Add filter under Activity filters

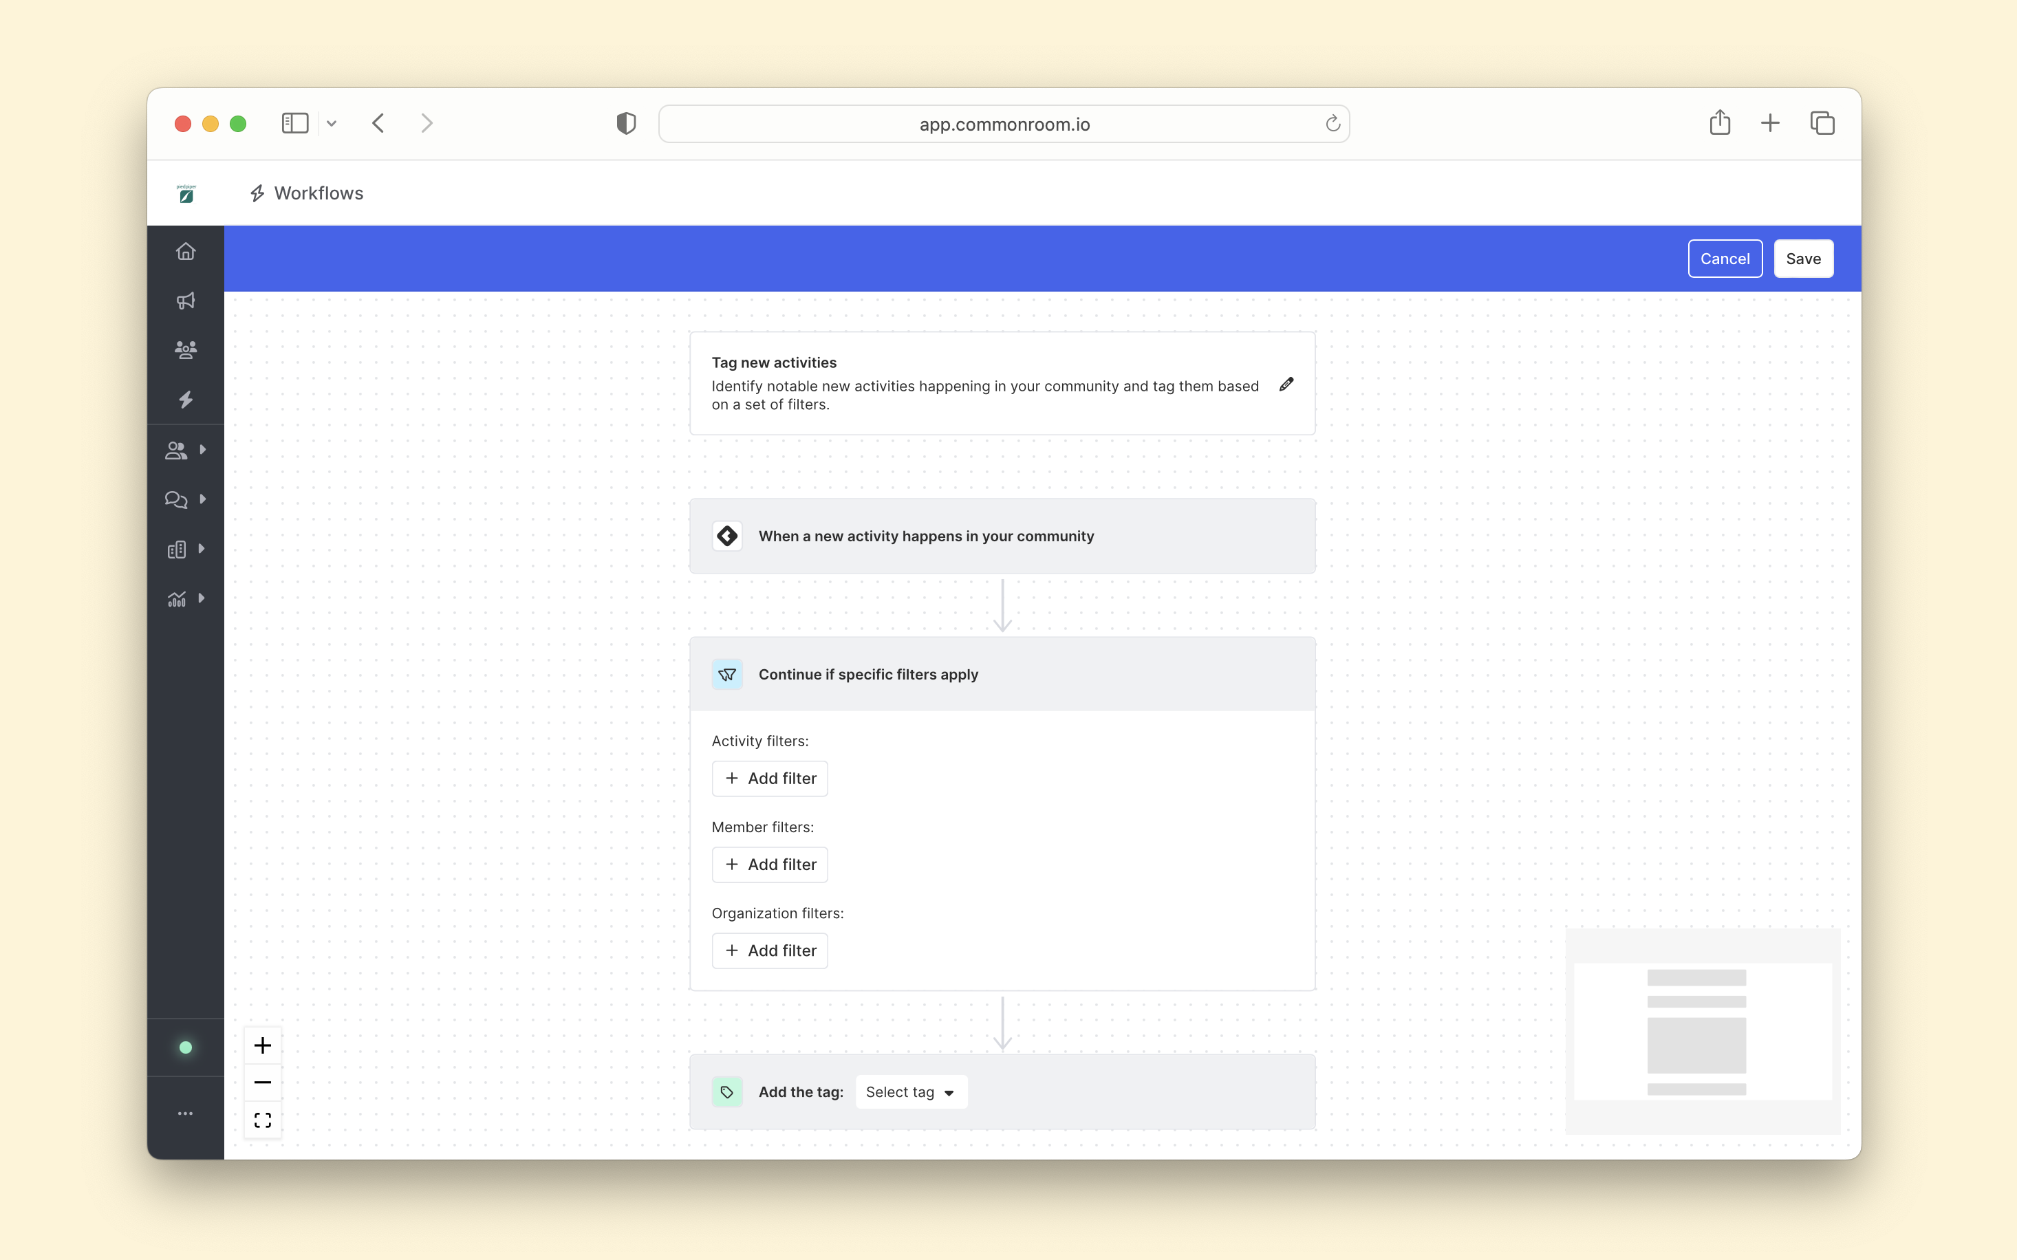(x=769, y=779)
